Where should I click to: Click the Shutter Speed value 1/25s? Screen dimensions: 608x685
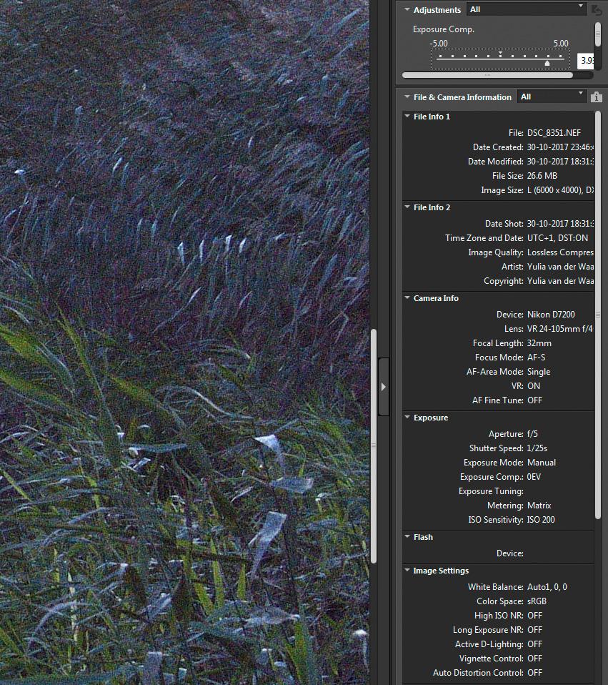click(537, 448)
